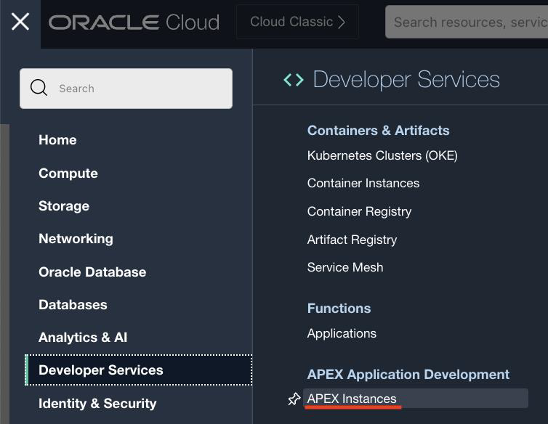The height and width of the screenshot is (424, 548).
Task: Open Identity & Security menu item
Action: [97, 404]
